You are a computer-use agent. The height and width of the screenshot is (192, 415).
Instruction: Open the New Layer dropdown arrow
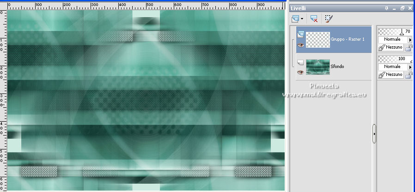(x=302, y=19)
